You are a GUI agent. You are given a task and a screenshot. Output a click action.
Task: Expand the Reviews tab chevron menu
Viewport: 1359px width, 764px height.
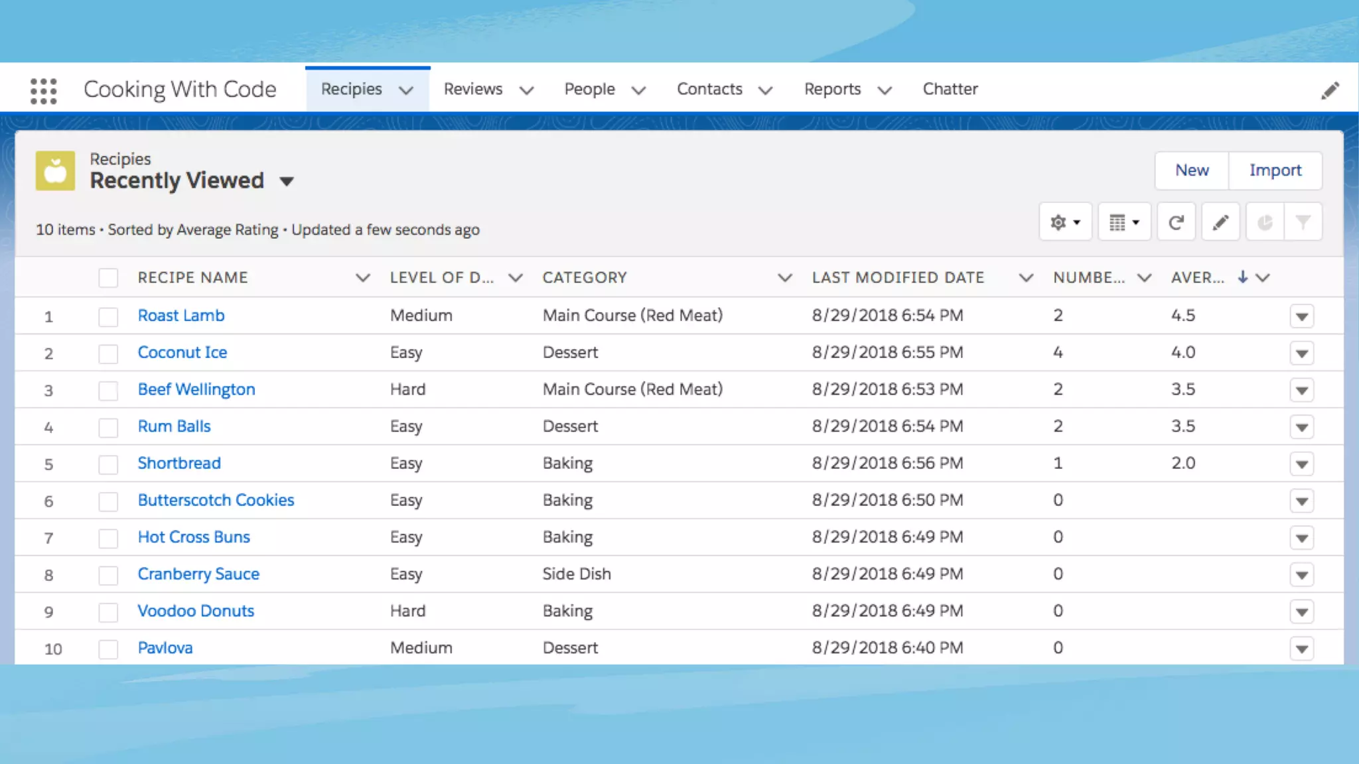[527, 90]
